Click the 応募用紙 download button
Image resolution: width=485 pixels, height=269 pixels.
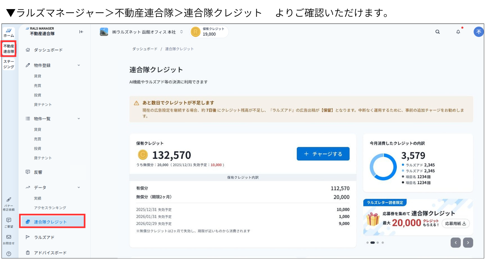(456, 223)
